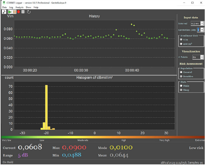Click the CORNET Logger app icon in title bar
Viewport: 205px width, 165px height.
(3, 3)
